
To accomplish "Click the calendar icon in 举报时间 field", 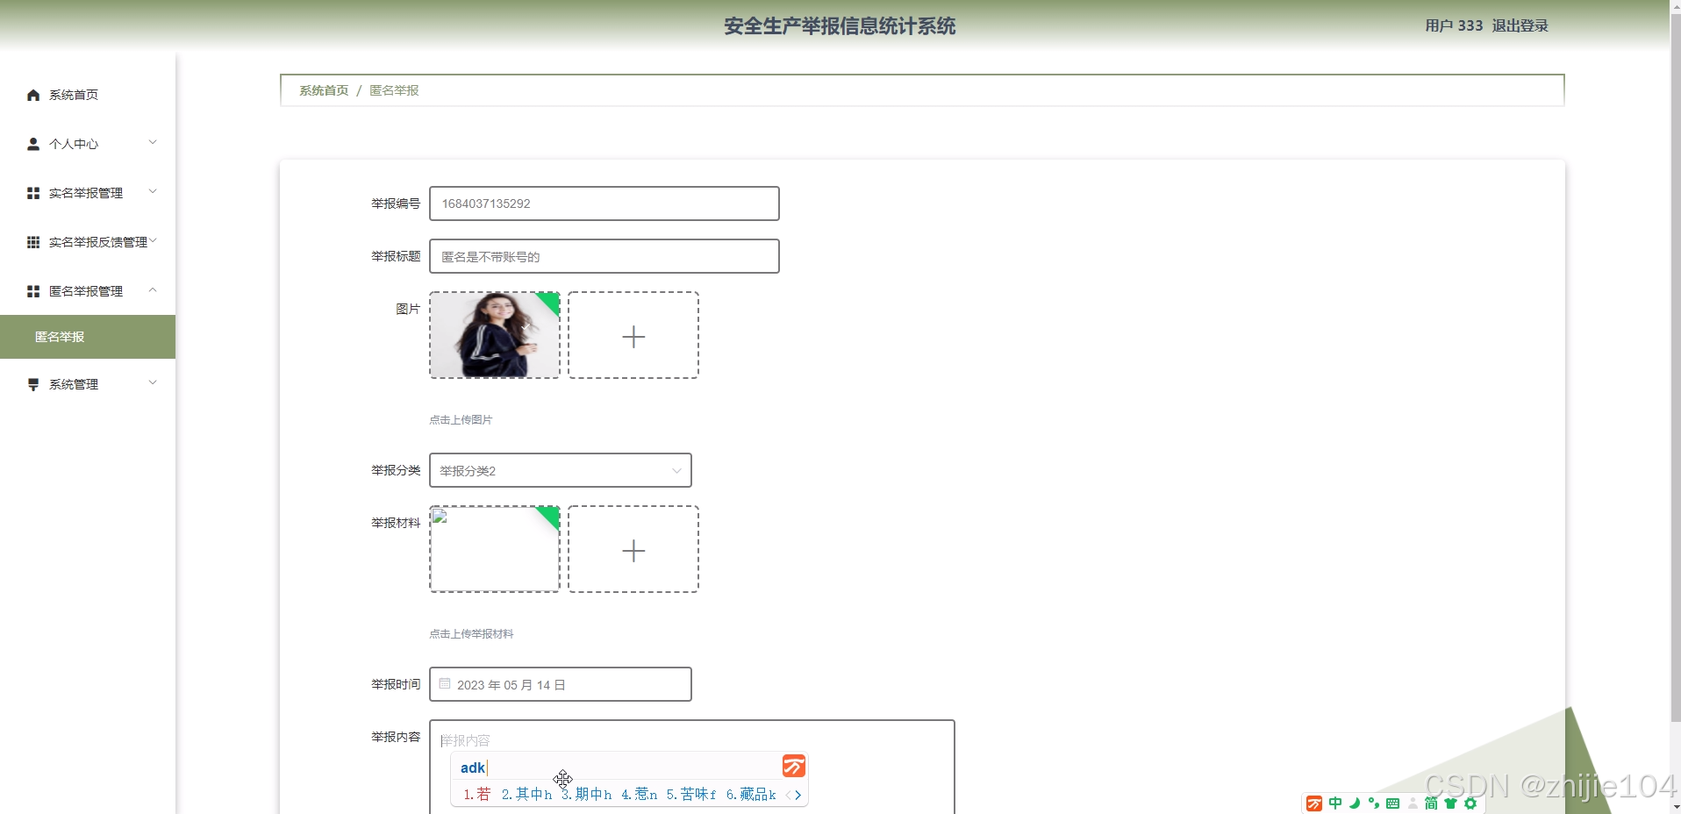I will [445, 684].
